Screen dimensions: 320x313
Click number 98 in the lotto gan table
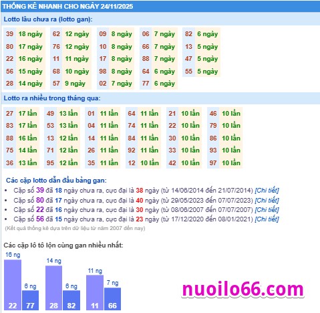point(103,72)
